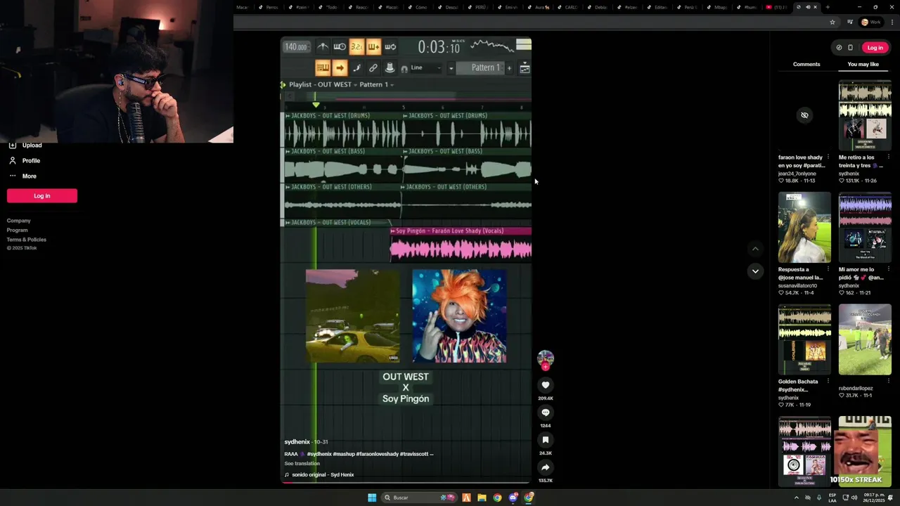Open the Mi amor me lo pidió thumbnail
Screen dimensions: 900x506
coord(865,228)
